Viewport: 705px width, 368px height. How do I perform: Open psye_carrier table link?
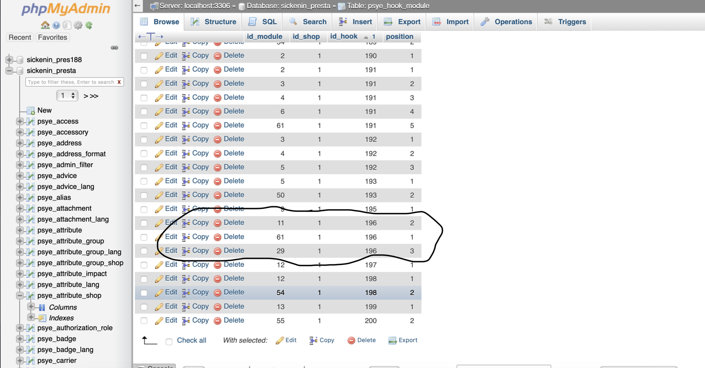pos(57,361)
